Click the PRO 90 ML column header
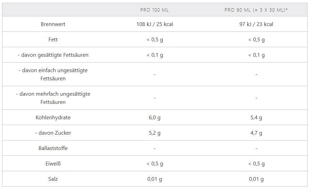Screen dimensions: 310x189 256,10
